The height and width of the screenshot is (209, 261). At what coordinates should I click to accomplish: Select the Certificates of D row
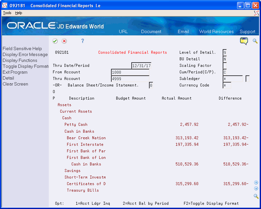tap(151, 184)
